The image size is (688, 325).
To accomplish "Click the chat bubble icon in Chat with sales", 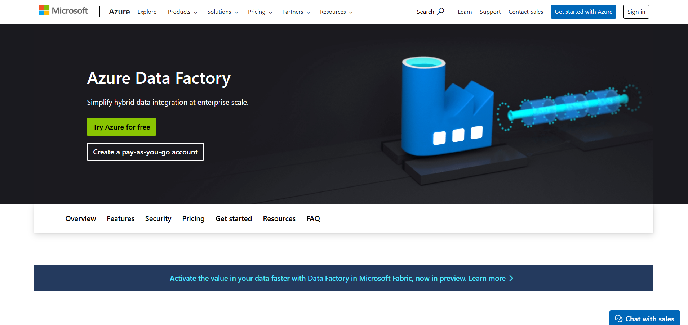I will coord(619,319).
